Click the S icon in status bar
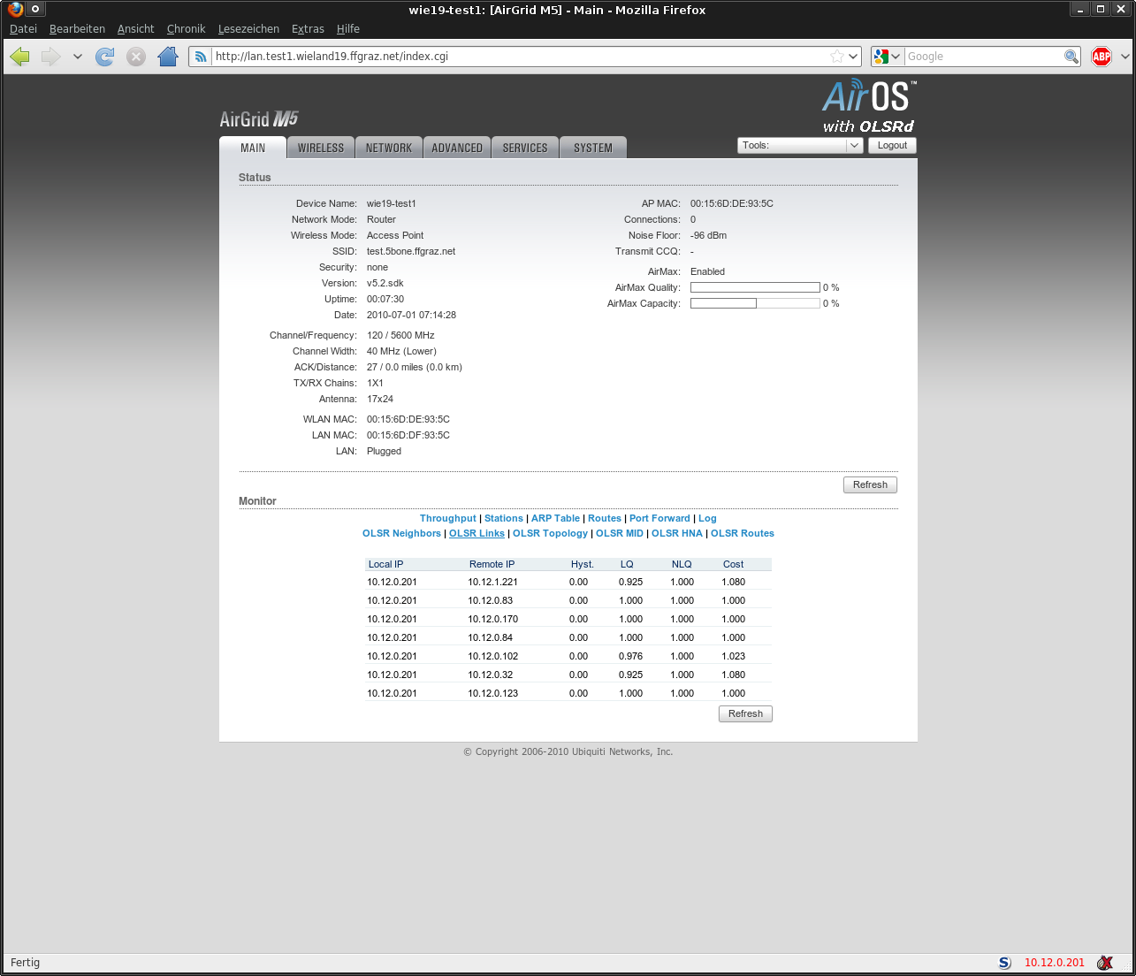 coord(1004,963)
